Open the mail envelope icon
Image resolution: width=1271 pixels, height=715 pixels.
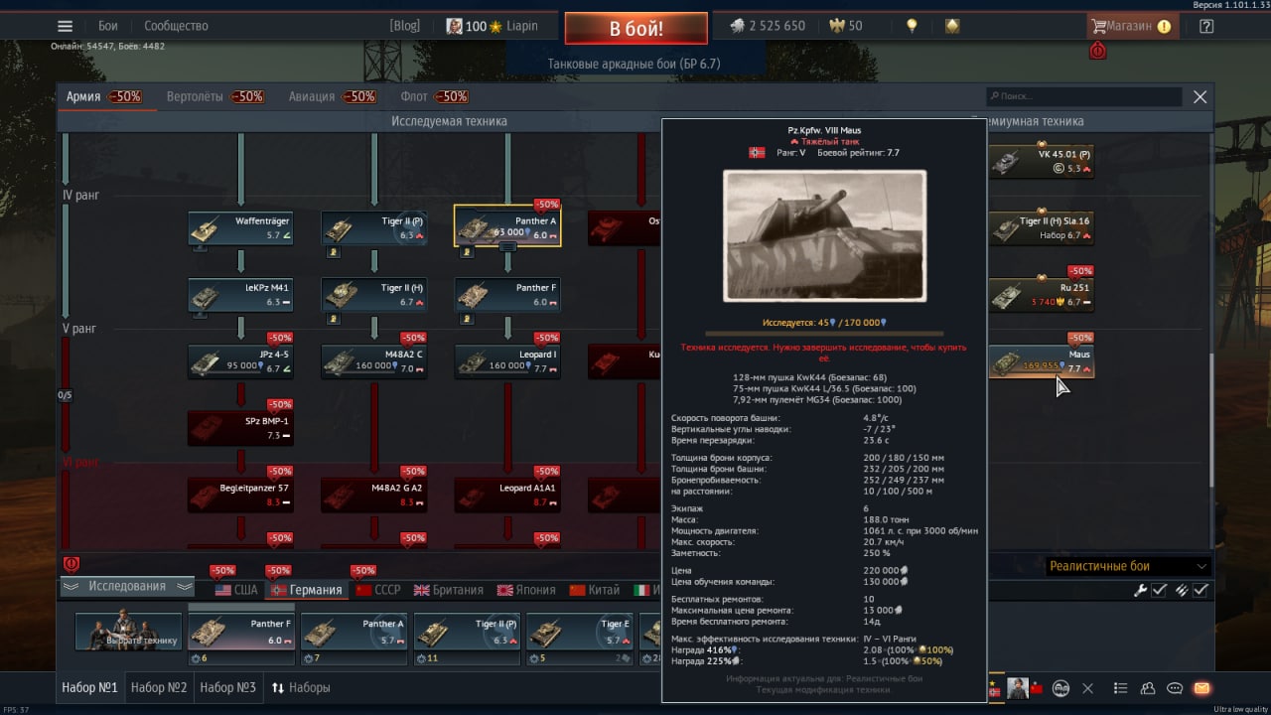tap(1201, 688)
